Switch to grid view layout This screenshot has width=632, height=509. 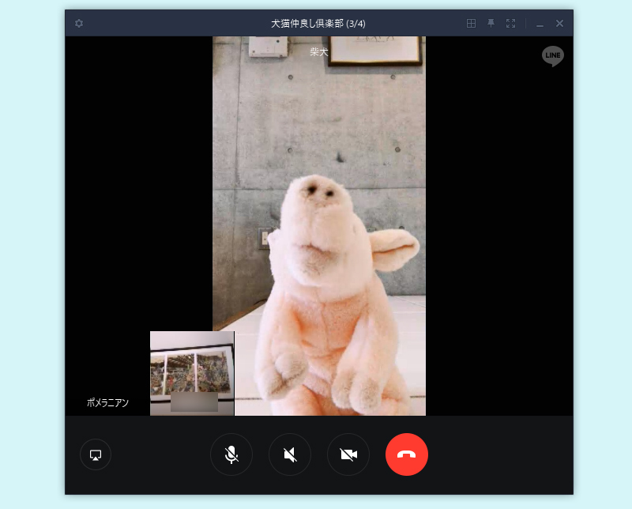tap(471, 24)
